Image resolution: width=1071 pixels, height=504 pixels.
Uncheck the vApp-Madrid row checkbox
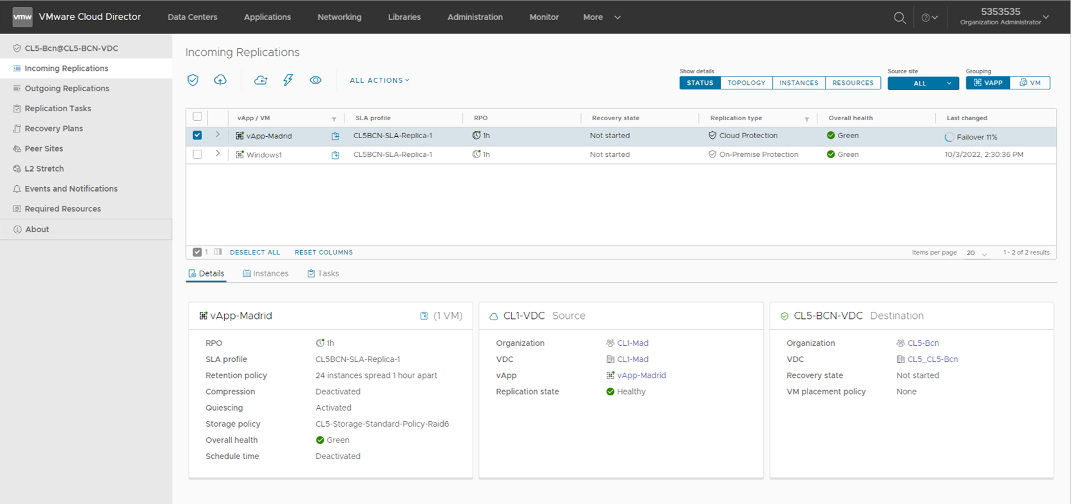pyautogui.click(x=197, y=135)
